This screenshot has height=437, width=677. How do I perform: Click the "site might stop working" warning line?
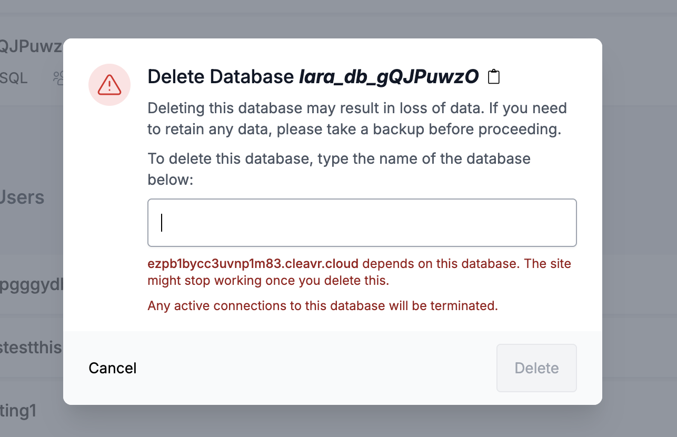coord(268,281)
